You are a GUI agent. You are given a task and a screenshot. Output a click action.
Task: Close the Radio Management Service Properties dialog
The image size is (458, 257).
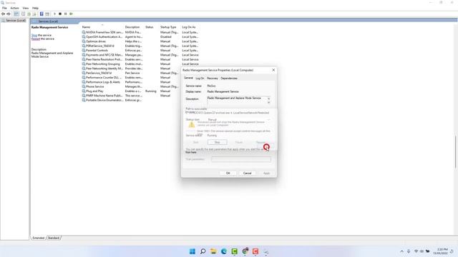click(x=273, y=70)
